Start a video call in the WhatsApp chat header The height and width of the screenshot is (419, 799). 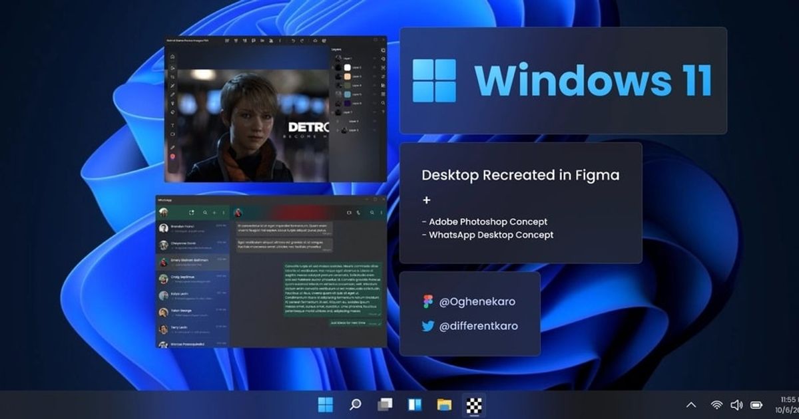349,212
